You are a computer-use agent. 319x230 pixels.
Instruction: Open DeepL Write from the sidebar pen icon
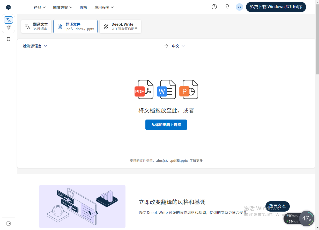(9, 27)
